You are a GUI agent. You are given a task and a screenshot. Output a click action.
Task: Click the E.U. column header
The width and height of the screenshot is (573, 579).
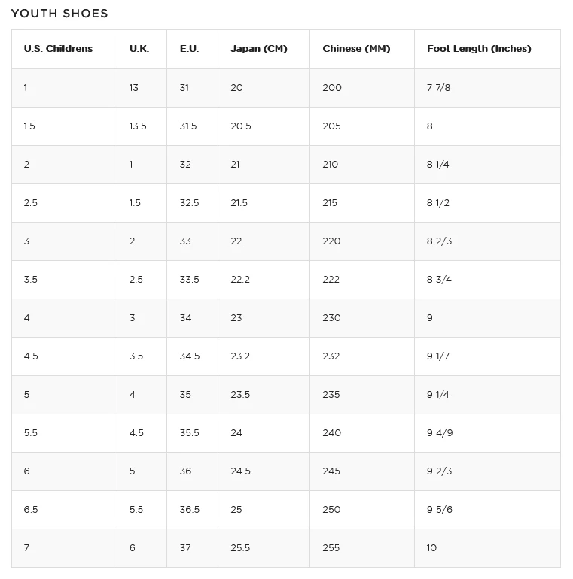pos(189,49)
